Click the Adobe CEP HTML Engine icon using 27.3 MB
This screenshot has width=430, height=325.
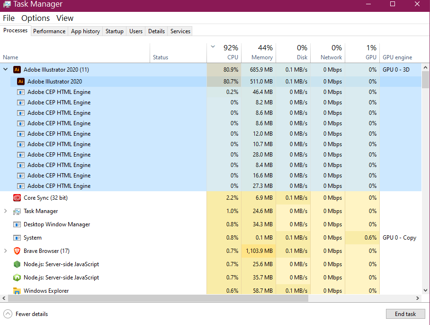point(21,186)
